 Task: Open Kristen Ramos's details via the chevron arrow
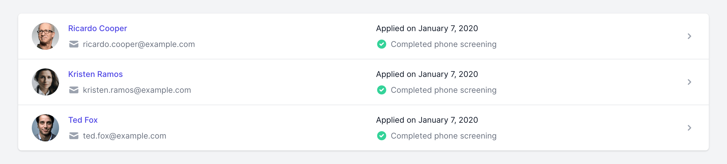(x=689, y=82)
